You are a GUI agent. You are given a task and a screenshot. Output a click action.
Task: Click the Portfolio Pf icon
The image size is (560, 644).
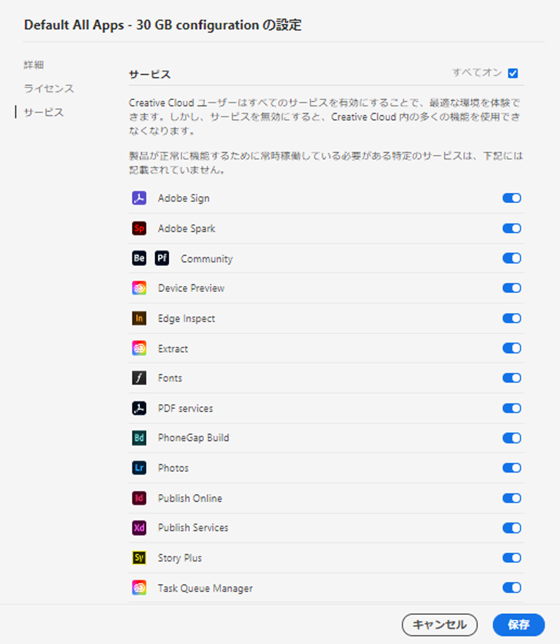click(x=162, y=258)
